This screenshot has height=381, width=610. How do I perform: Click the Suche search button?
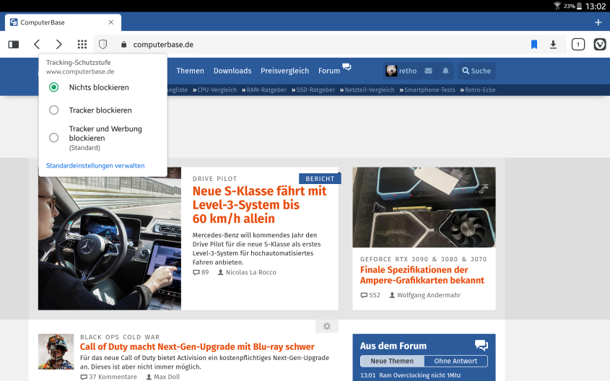476,71
